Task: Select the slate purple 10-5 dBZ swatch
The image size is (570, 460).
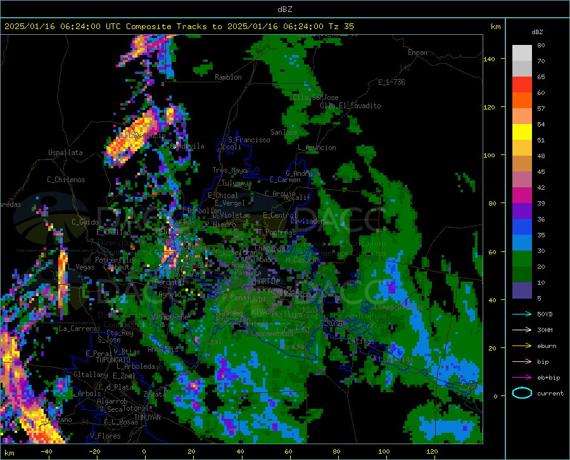Action: click(522, 290)
